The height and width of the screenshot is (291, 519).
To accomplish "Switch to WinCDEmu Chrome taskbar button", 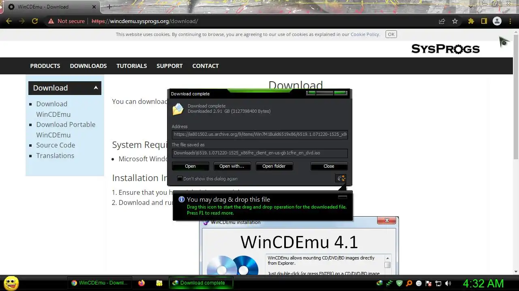I will point(101,283).
